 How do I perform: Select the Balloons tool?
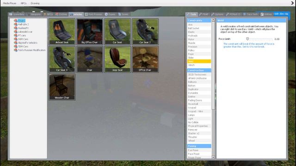[x=199, y=82]
